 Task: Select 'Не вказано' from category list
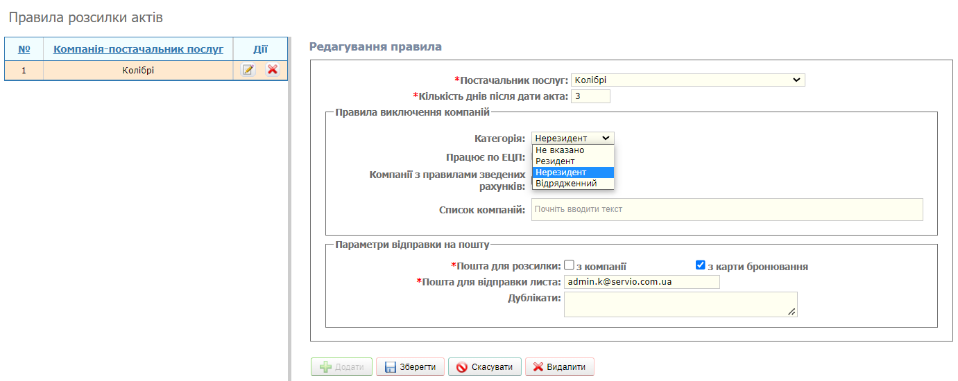click(560, 150)
